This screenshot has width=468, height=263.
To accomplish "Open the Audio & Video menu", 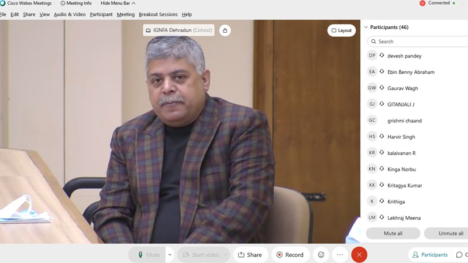I will (70, 14).
